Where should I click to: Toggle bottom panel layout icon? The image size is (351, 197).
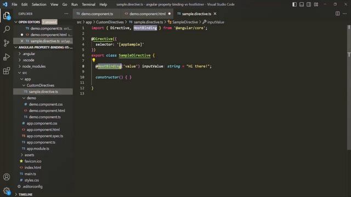(302, 4)
